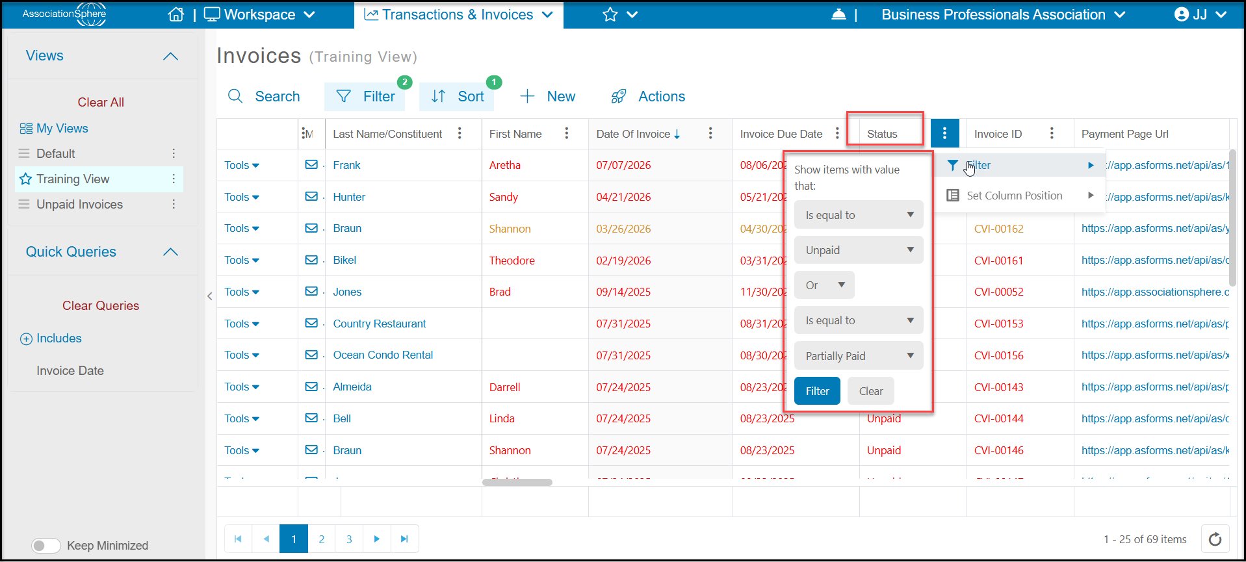Go to the Home icon
The width and height of the screenshot is (1246, 562).
(176, 14)
